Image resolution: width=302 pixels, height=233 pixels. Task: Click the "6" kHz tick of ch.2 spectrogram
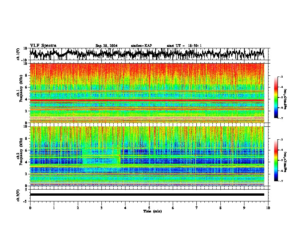click(26, 150)
